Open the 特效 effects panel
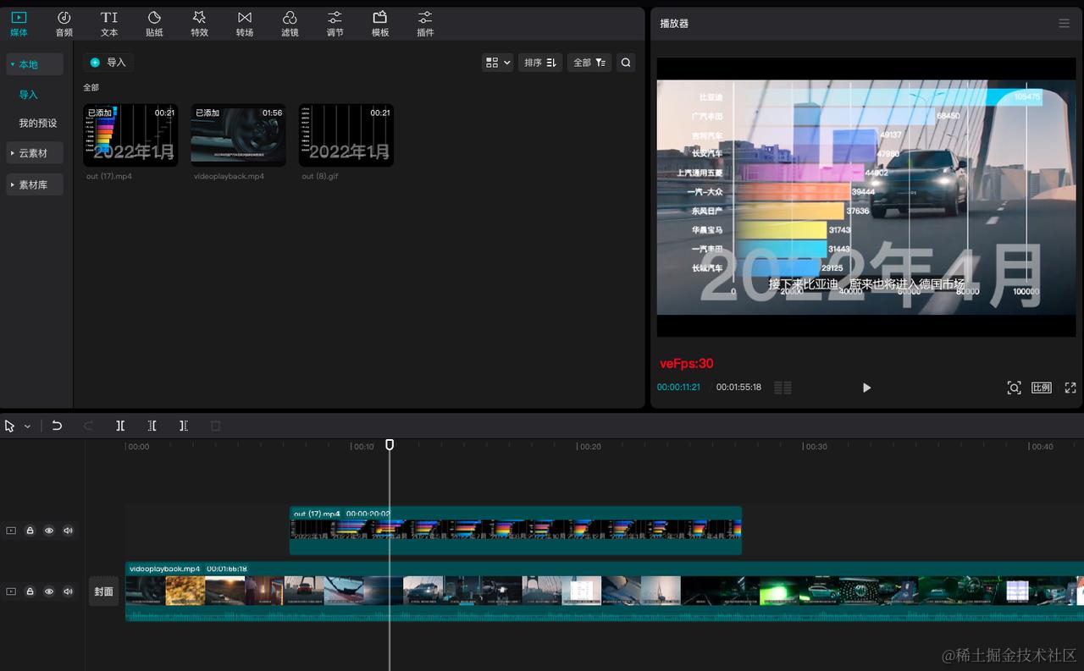Screen dimensions: 1084x671 (x=199, y=24)
